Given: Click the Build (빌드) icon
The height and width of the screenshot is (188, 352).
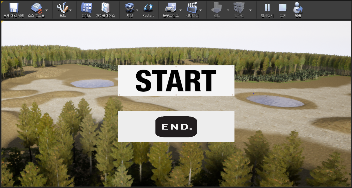Looking at the screenshot, I should pyautogui.click(x=217, y=8).
